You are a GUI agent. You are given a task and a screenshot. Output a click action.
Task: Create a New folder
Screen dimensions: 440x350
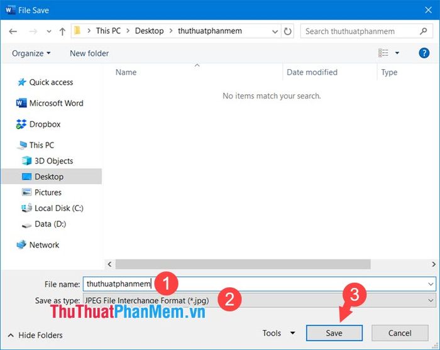[x=89, y=53]
